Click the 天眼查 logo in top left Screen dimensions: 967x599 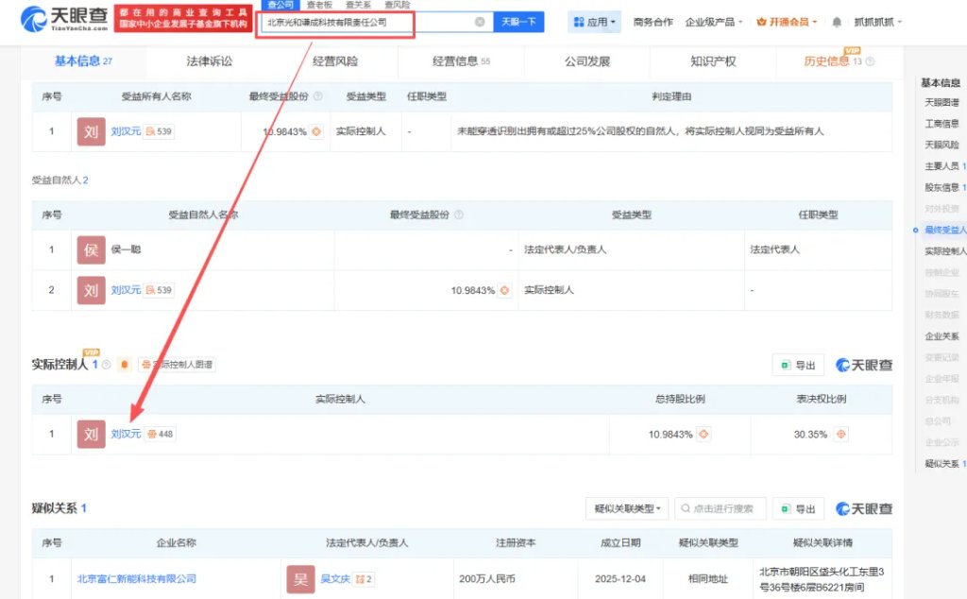tap(63, 19)
